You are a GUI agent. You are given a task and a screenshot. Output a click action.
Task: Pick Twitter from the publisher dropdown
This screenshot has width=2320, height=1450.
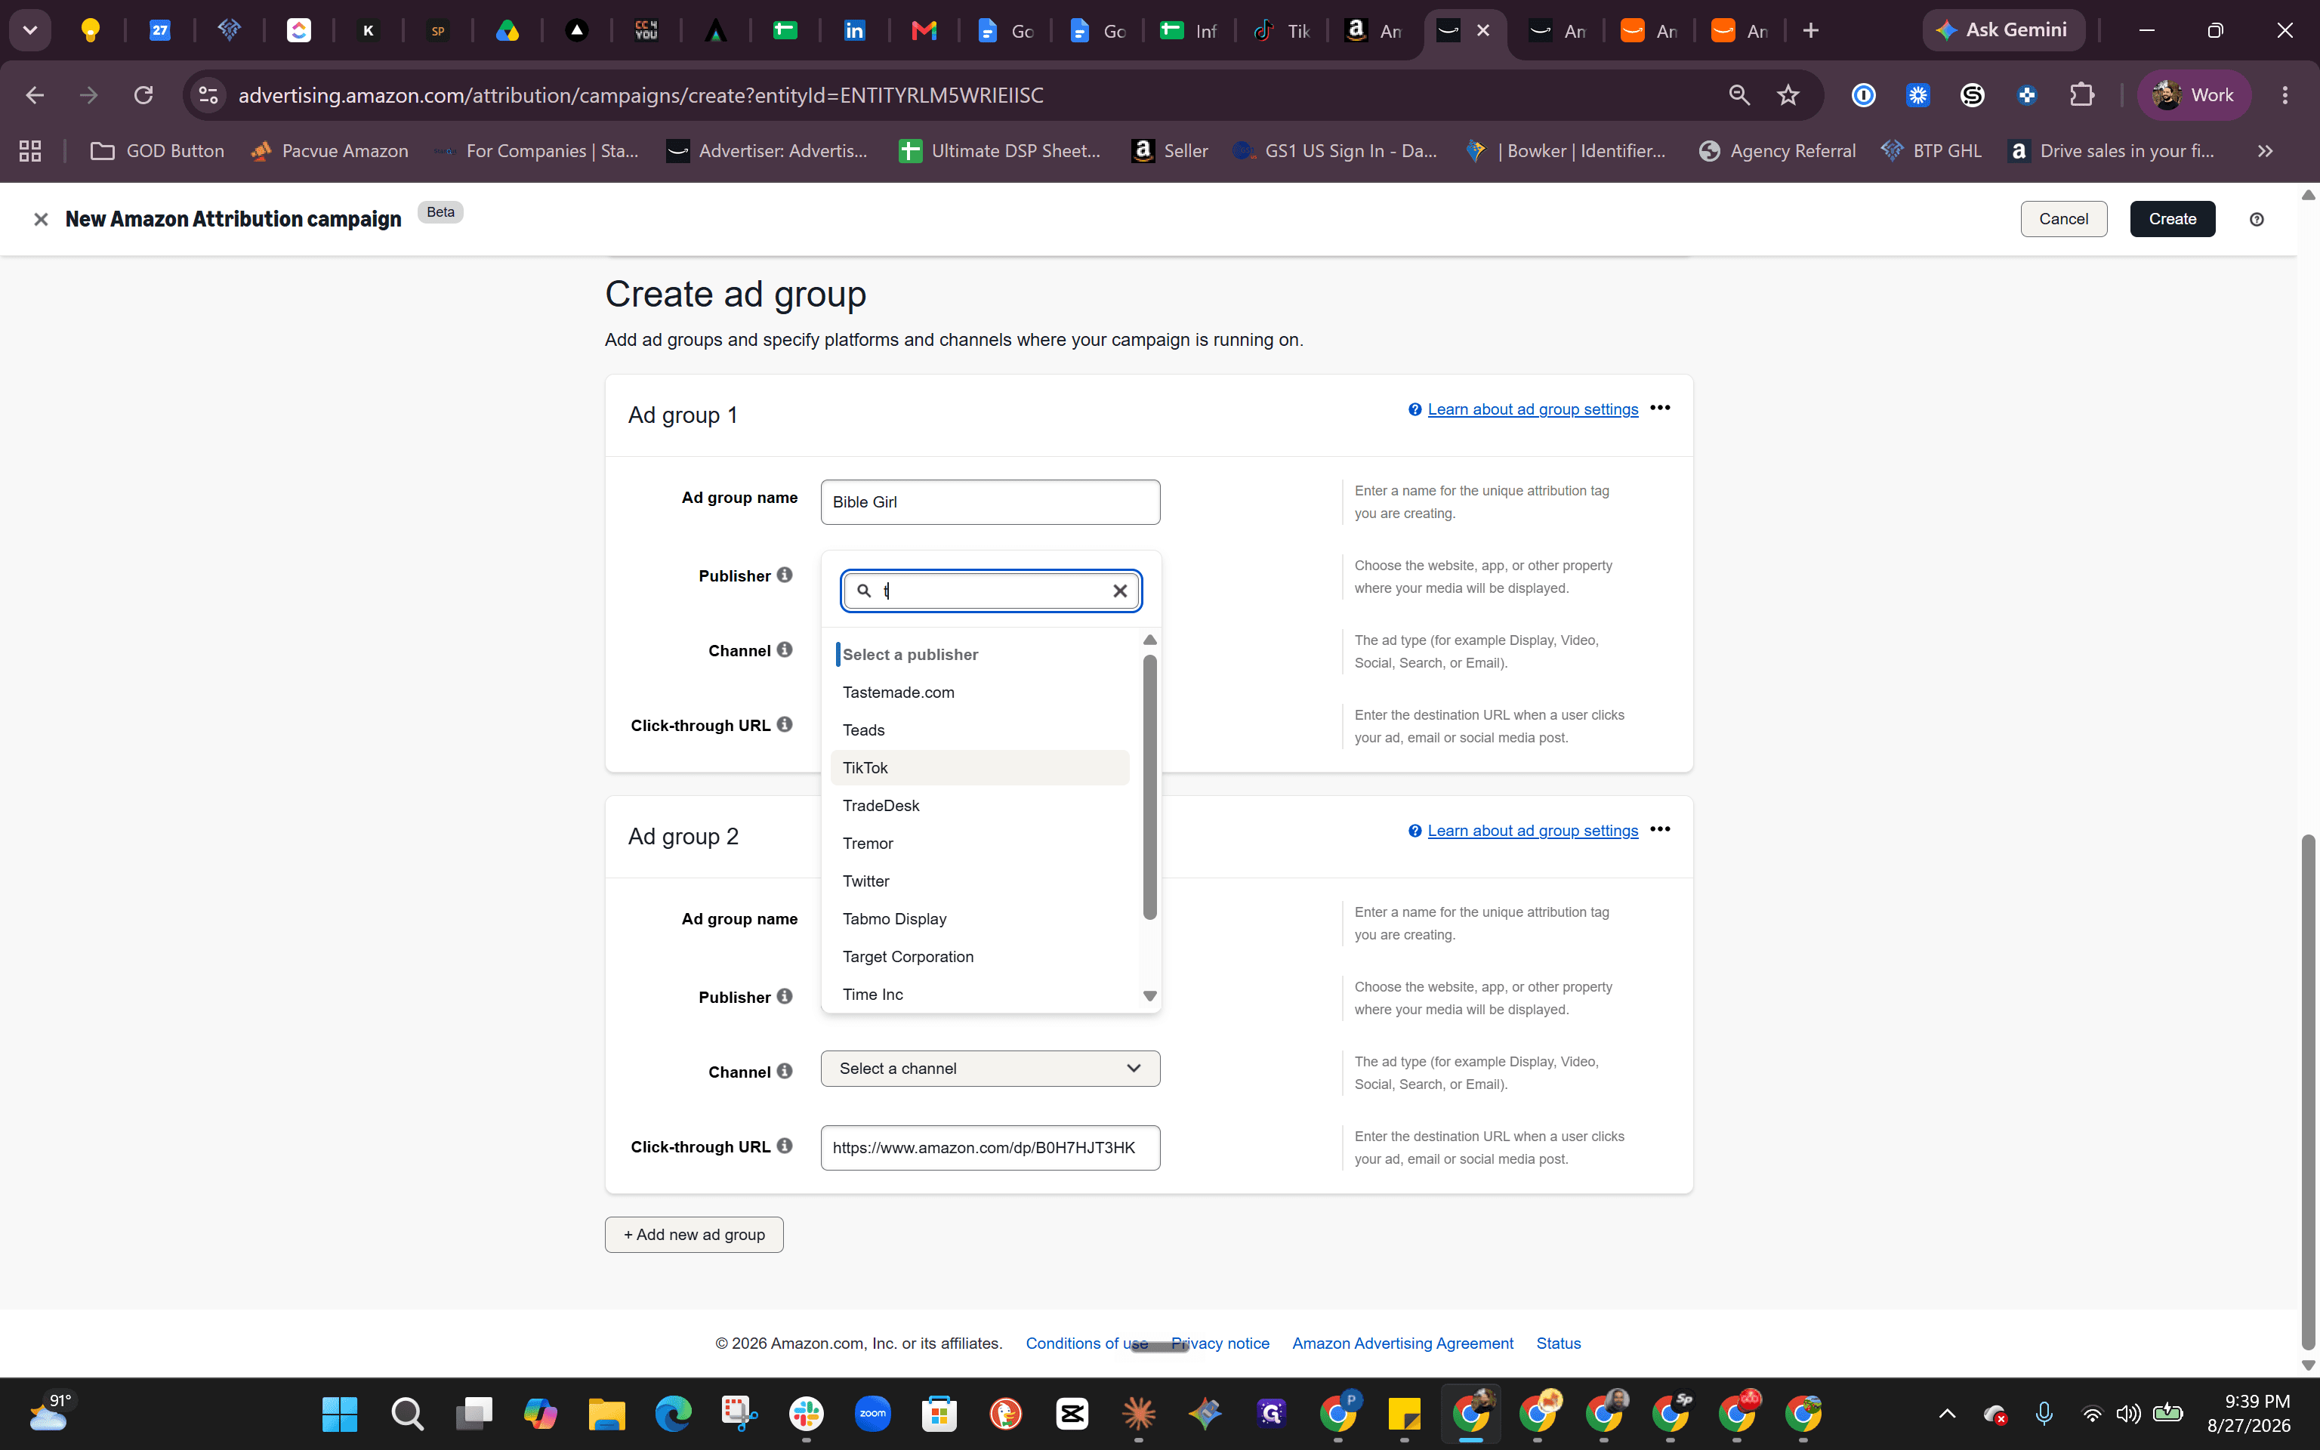coord(980,881)
